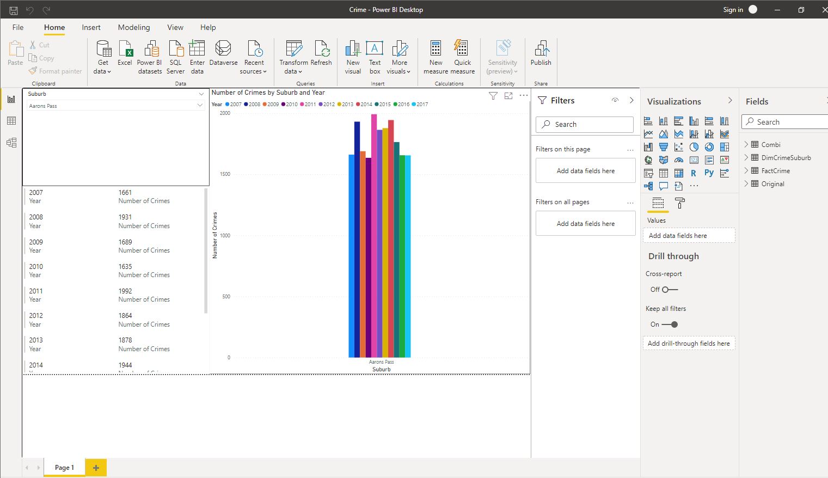Viewport: 828px width, 478px height.
Task: Open Recent sources dropdown
Action: click(254, 57)
